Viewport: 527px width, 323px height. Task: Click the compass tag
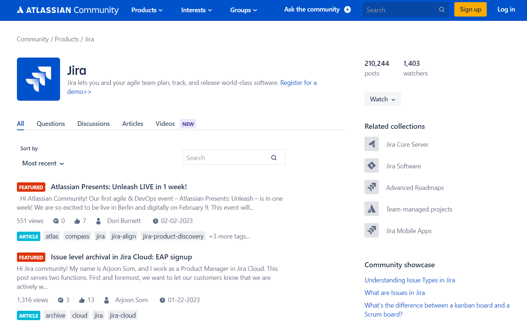point(77,236)
